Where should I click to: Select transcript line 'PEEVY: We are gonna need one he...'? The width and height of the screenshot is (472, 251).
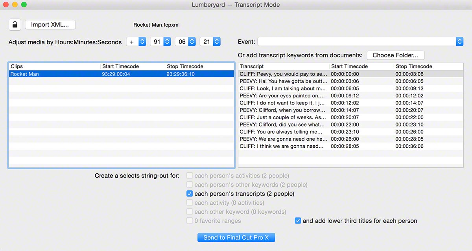tap(351, 139)
